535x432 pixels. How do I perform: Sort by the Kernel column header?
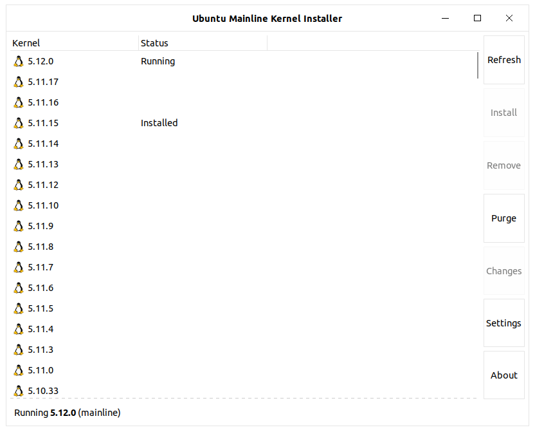[74, 43]
